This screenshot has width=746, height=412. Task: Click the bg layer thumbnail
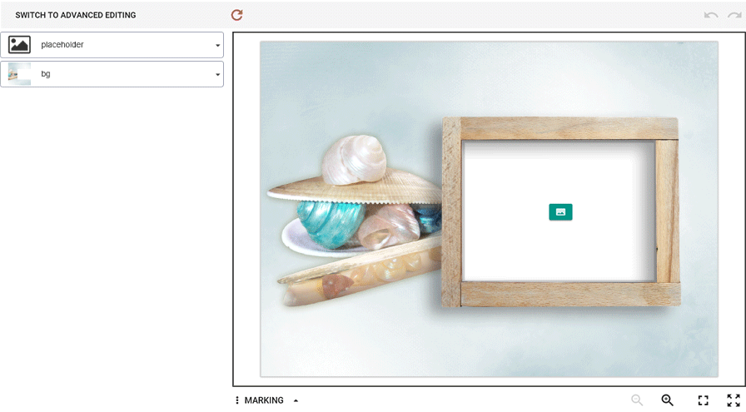19,74
